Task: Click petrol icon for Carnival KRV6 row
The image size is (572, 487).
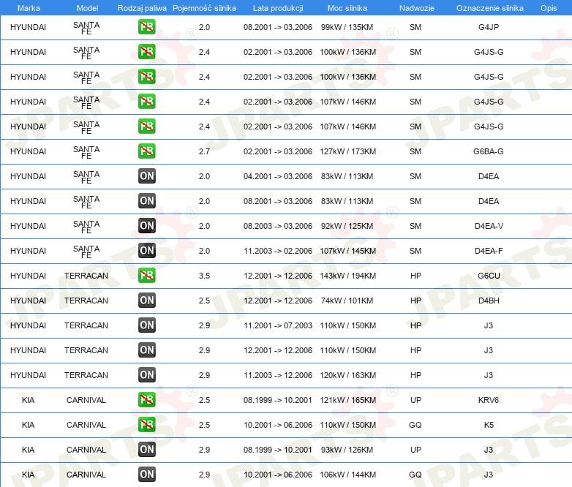Action: [146, 400]
